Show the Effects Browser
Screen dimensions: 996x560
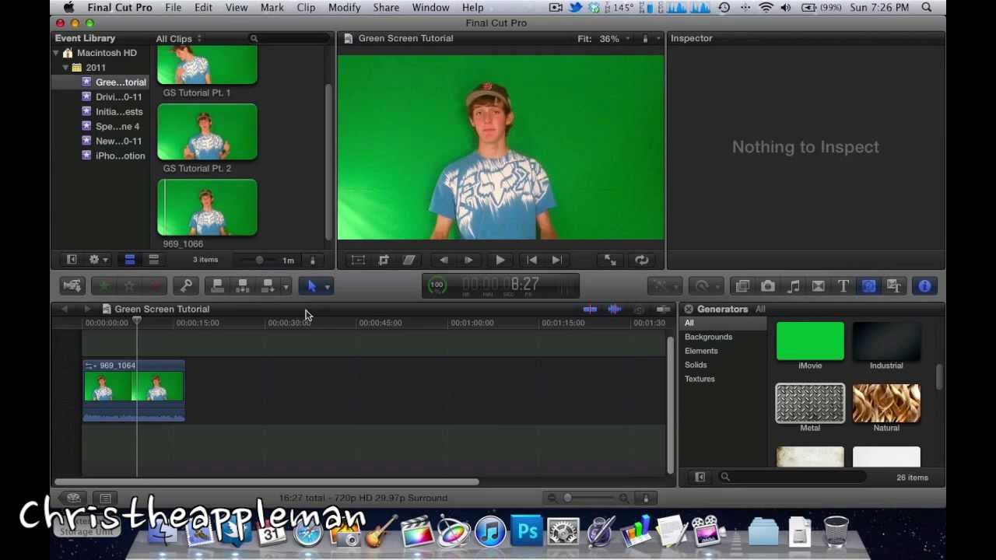[742, 286]
